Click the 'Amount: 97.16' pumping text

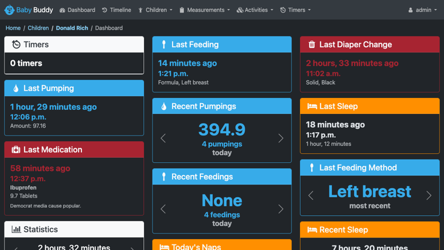click(x=28, y=126)
